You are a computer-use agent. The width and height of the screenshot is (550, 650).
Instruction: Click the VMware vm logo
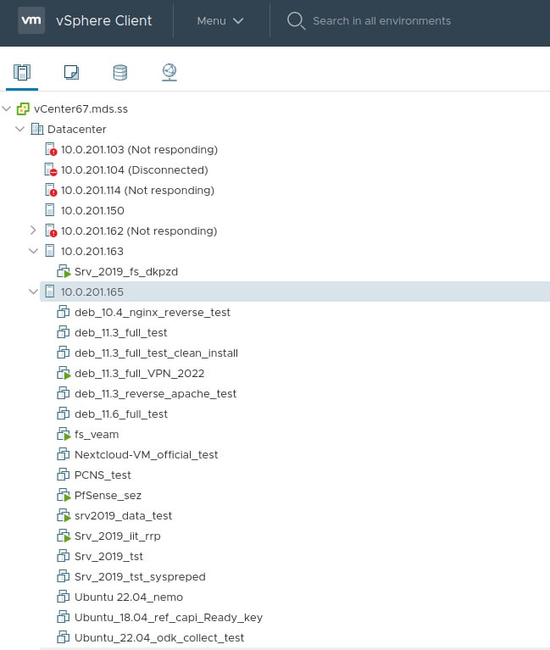tap(31, 19)
